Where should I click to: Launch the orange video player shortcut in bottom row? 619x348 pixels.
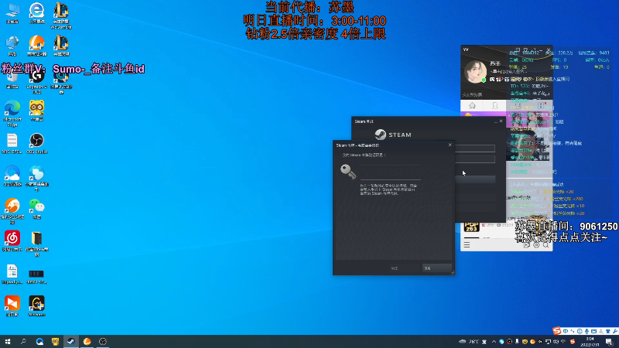pos(12,306)
